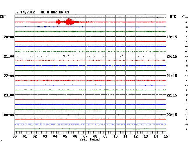
Task: Click the CET timezone label
Action: tap(3, 17)
